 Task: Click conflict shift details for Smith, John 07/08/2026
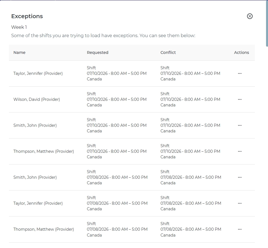click(x=191, y=177)
